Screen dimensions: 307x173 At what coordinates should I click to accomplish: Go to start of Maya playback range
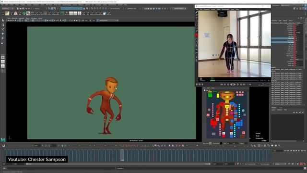pos(285,150)
